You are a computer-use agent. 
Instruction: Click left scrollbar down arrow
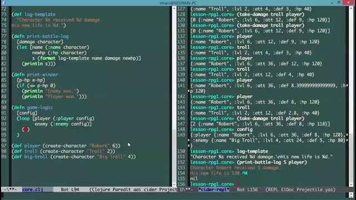pyautogui.click(x=174, y=184)
